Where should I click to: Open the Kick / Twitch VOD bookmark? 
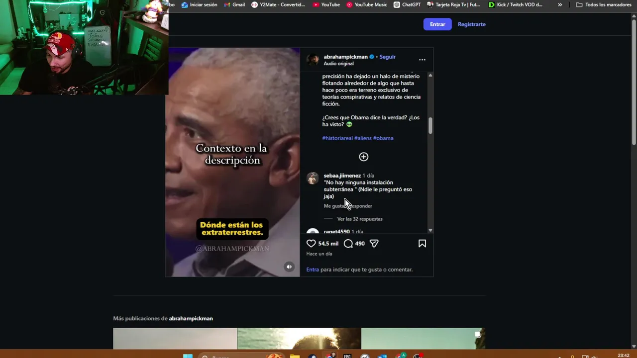(x=516, y=4)
